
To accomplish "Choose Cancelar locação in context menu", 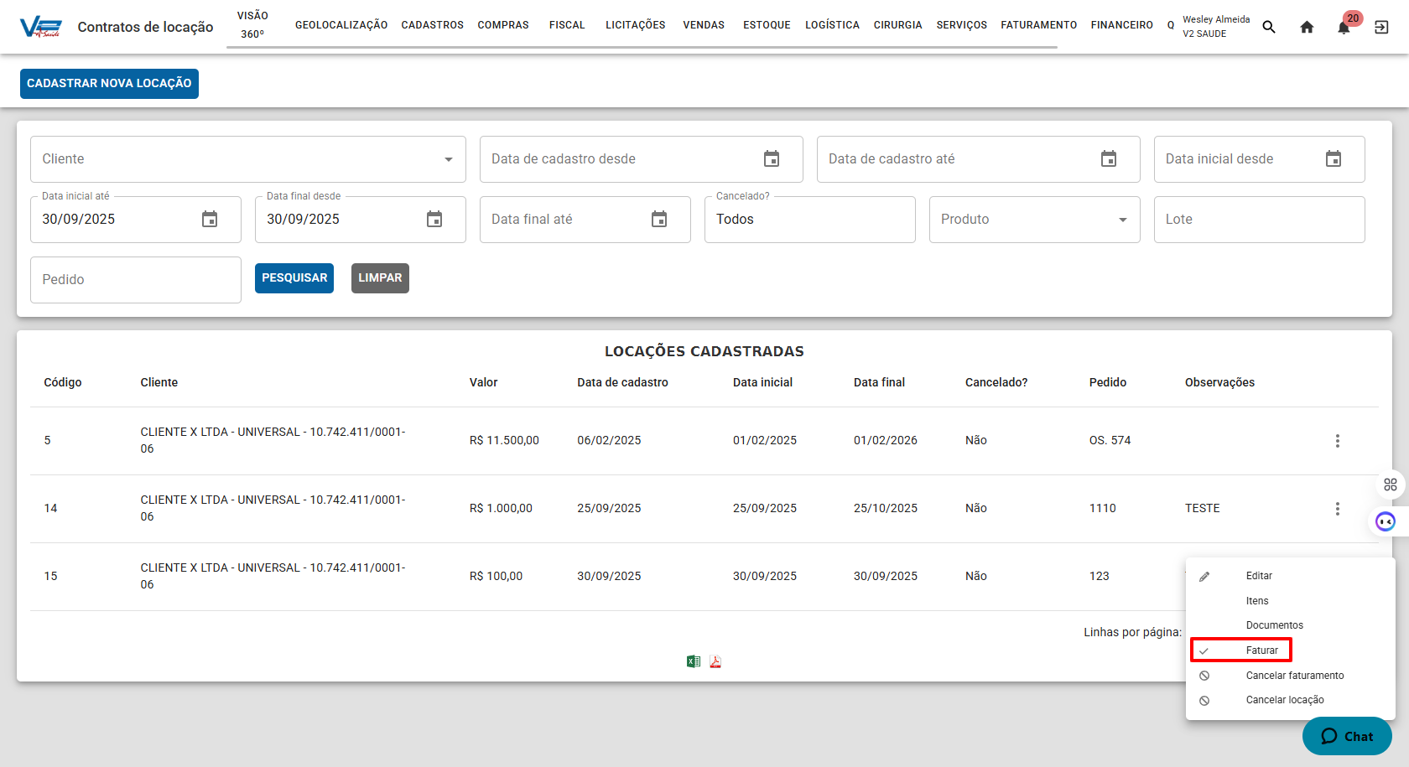I will [x=1284, y=700].
